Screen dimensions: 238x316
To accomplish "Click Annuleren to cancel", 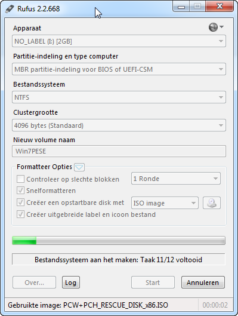I will click(203, 283).
